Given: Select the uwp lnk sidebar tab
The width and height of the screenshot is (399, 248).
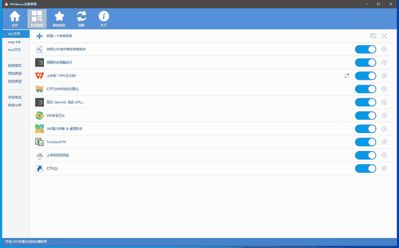Looking at the screenshot, I should (x=14, y=42).
